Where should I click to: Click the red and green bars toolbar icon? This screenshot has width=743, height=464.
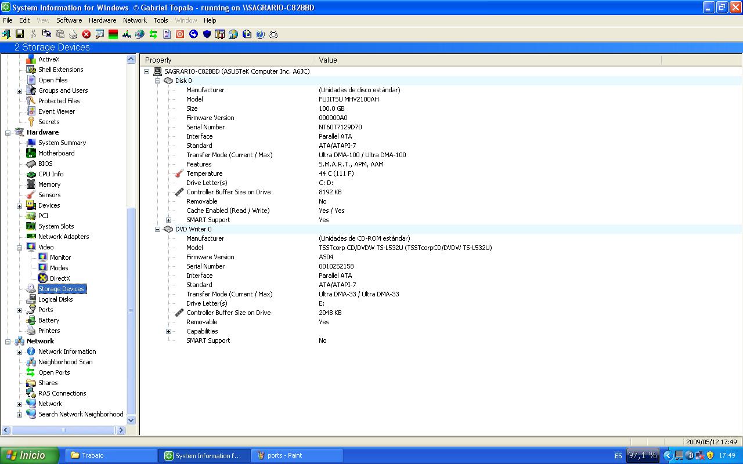(113, 34)
